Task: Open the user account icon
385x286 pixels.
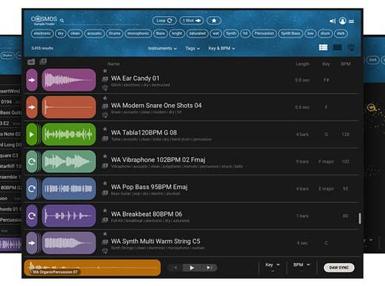Action: [342, 21]
